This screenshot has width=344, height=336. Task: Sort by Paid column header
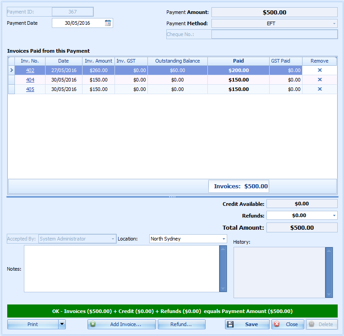coord(239,61)
